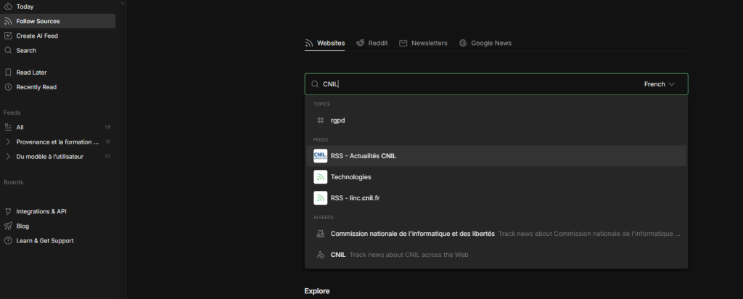
Task: Open the Read Later bookmark icon
Action: click(8, 73)
